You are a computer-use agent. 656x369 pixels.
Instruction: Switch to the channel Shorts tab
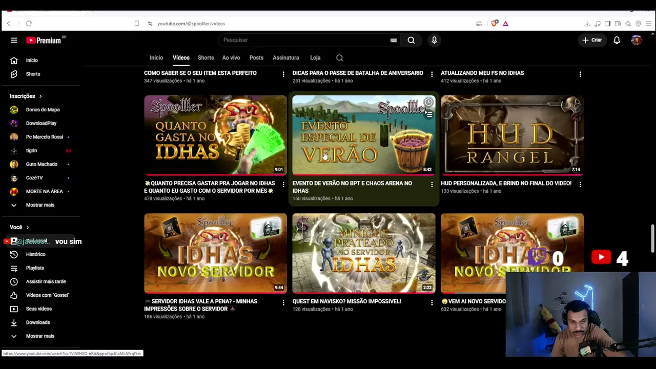pos(206,58)
